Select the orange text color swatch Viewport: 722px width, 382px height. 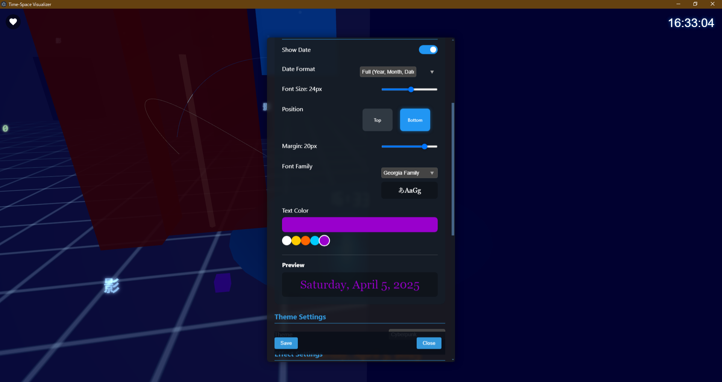[x=305, y=241]
